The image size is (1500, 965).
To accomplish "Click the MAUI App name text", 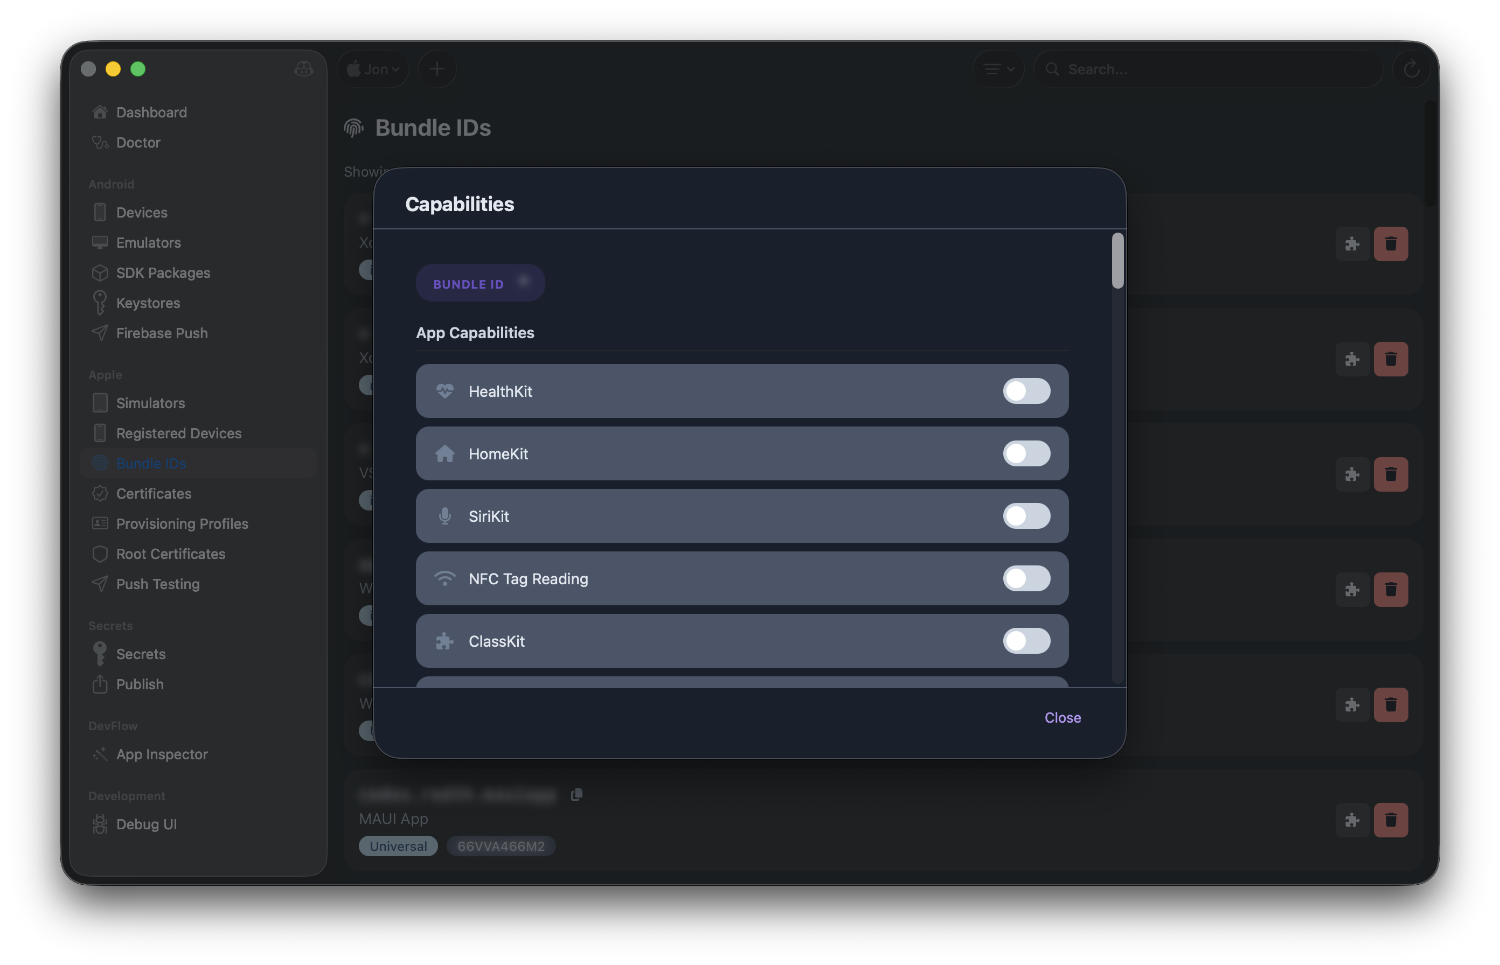I will 394,819.
